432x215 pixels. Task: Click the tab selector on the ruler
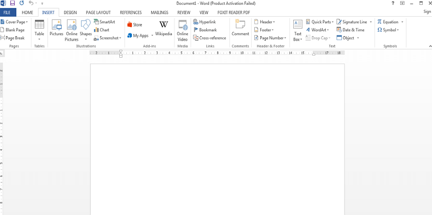point(2,53)
